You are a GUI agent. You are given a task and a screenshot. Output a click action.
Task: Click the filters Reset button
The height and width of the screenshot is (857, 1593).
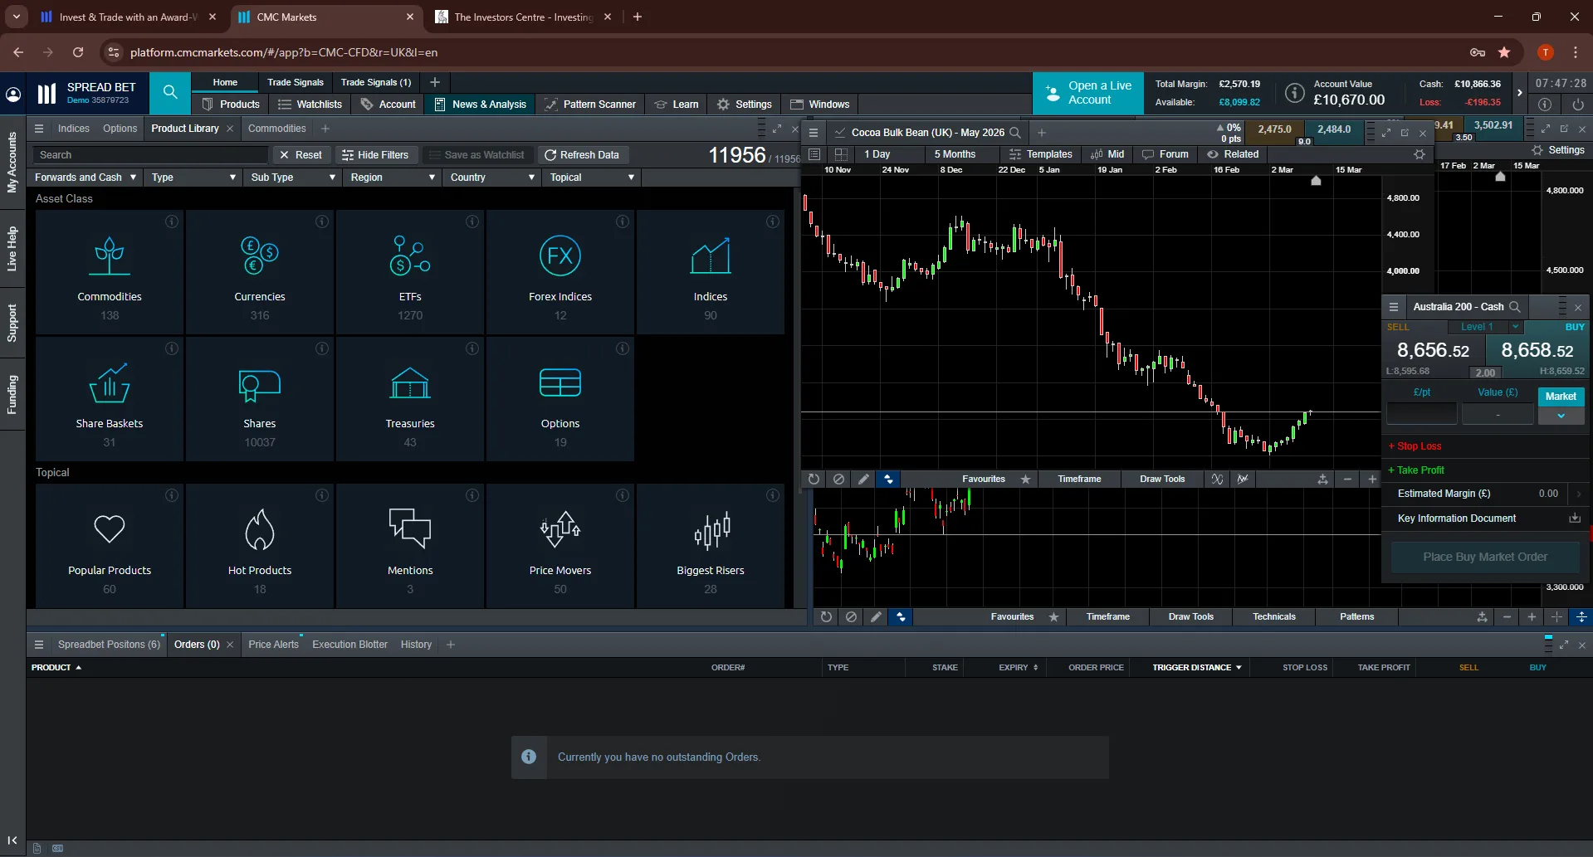coord(301,155)
